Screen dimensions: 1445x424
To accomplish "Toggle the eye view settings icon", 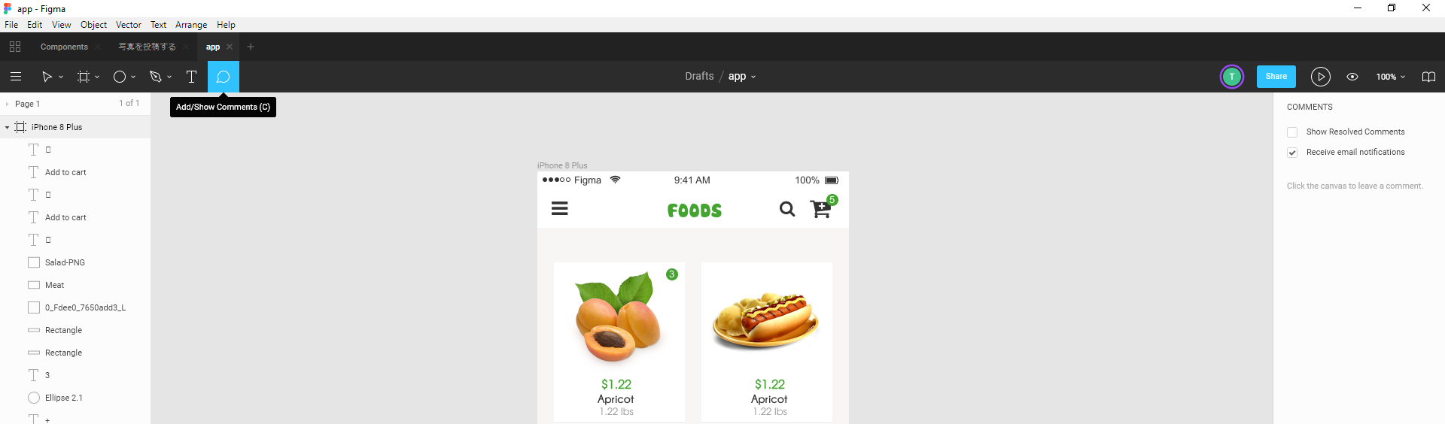I will [x=1352, y=77].
